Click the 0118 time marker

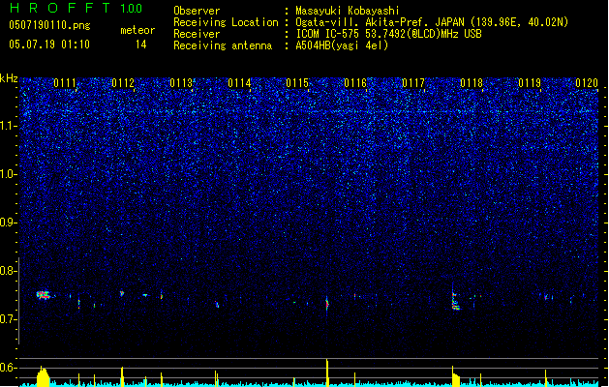(x=472, y=83)
